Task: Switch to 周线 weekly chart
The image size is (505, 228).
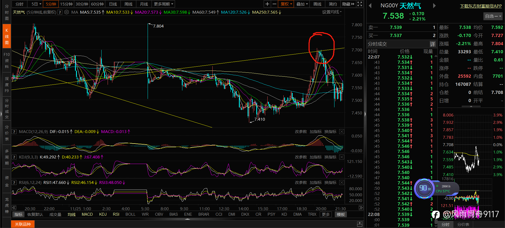Action: pos(128,4)
